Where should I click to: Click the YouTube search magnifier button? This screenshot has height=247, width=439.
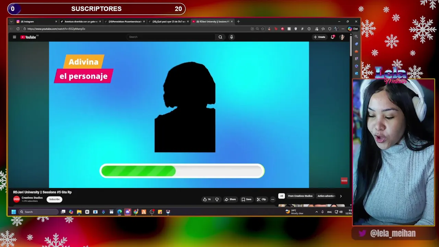220,37
